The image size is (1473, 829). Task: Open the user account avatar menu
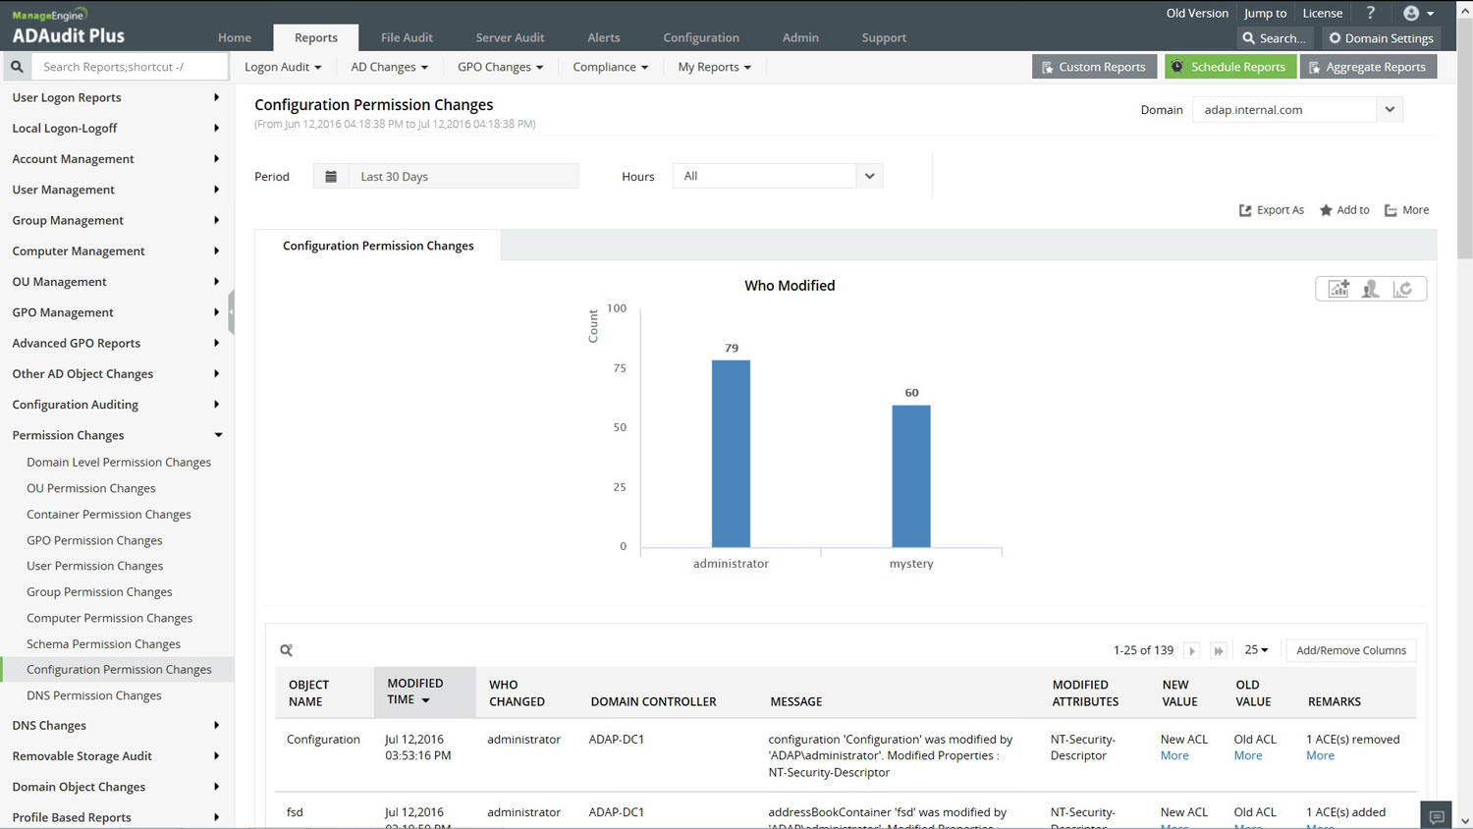tap(1418, 13)
